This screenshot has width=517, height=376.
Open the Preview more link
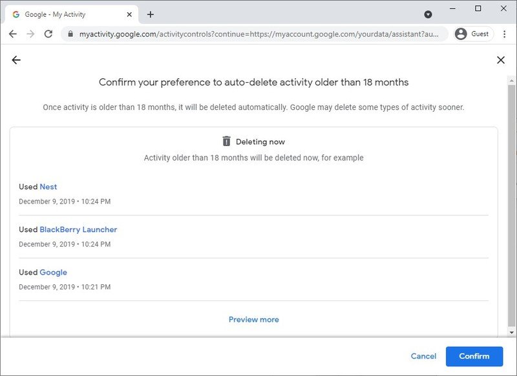point(253,319)
